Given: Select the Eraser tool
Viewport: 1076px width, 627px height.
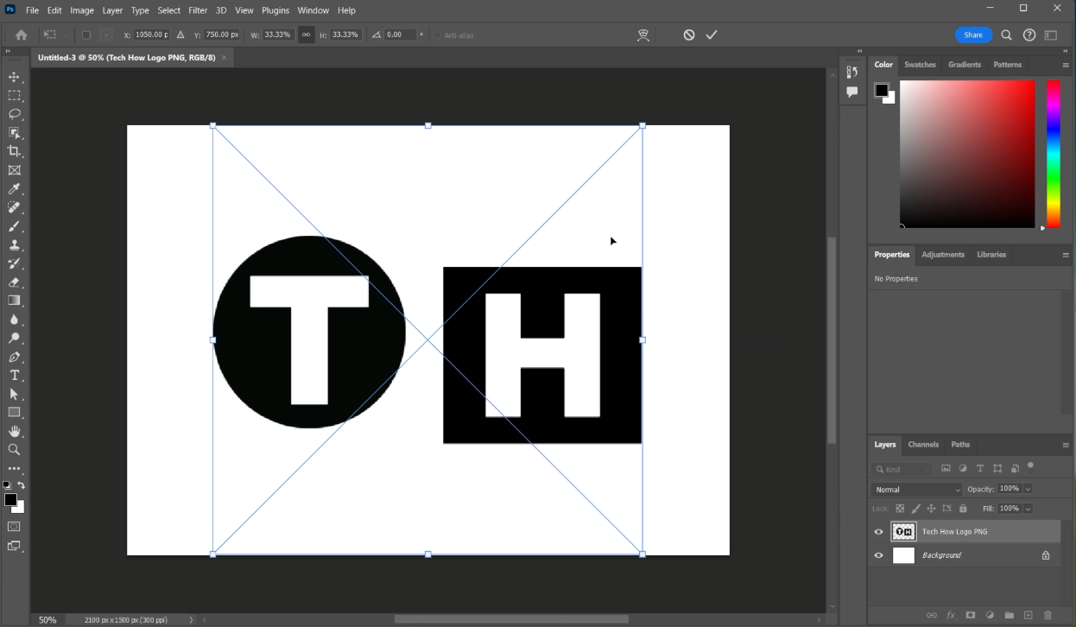Looking at the screenshot, I should [14, 282].
